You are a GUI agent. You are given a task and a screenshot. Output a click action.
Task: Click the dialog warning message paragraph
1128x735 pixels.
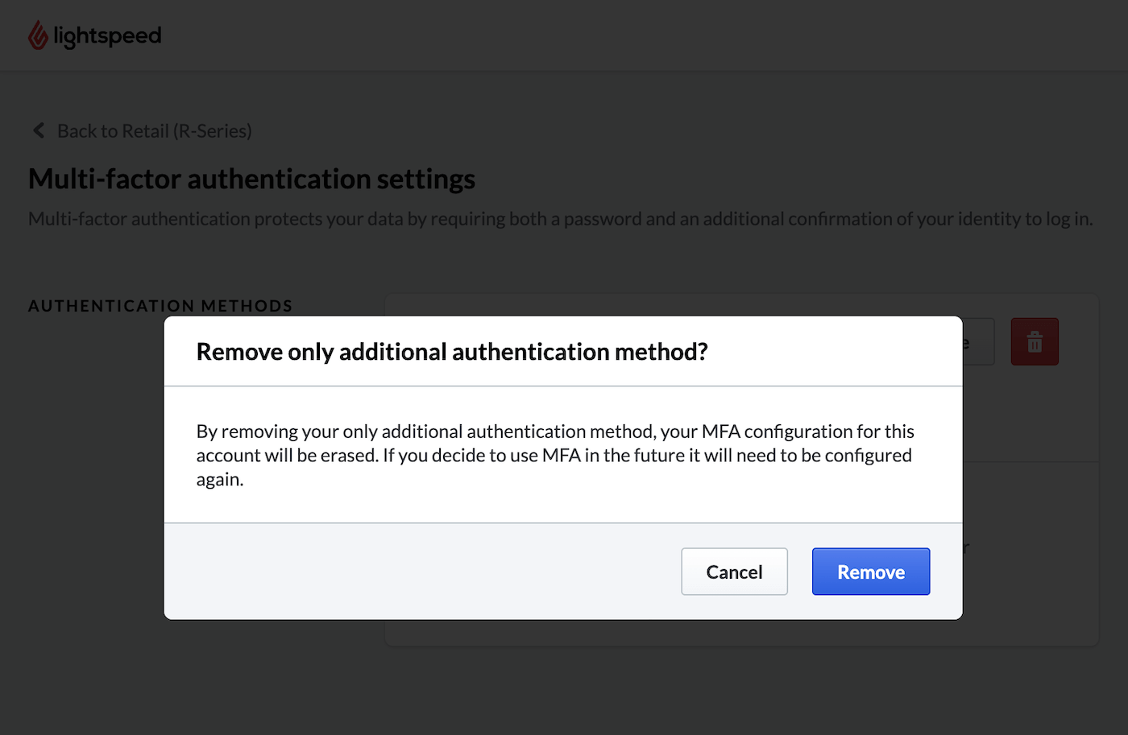[x=554, y=455]
